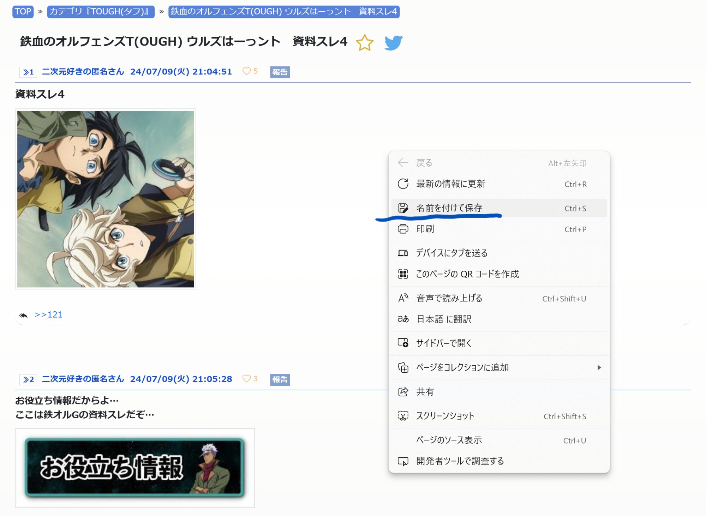
Task: Click the >>2 post number anchor
Action: pyautogui.click(x=28, y=379)
